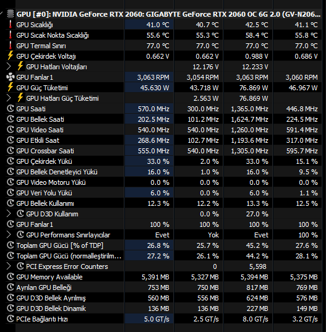Click the 5,391 MB memory available value
The image size is (326, 332).
pos(155,277)
